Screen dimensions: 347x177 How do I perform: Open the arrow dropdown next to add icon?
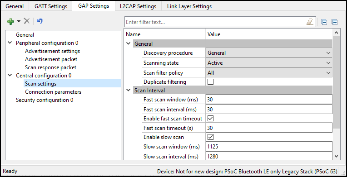point(19,21)
